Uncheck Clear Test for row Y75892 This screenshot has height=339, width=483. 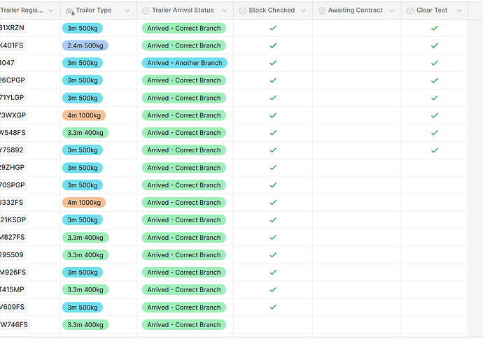[x=435, y=150]
